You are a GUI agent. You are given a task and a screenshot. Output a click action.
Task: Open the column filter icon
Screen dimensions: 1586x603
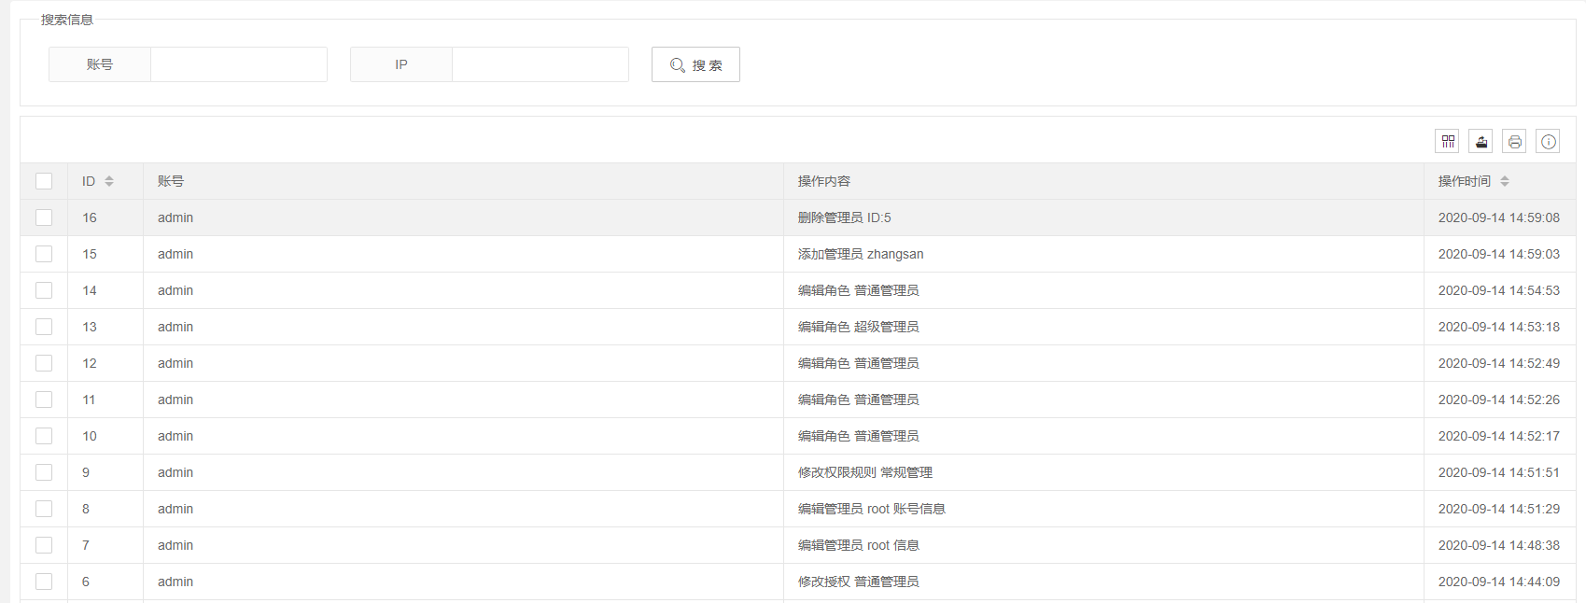[x=1447, y=142]
